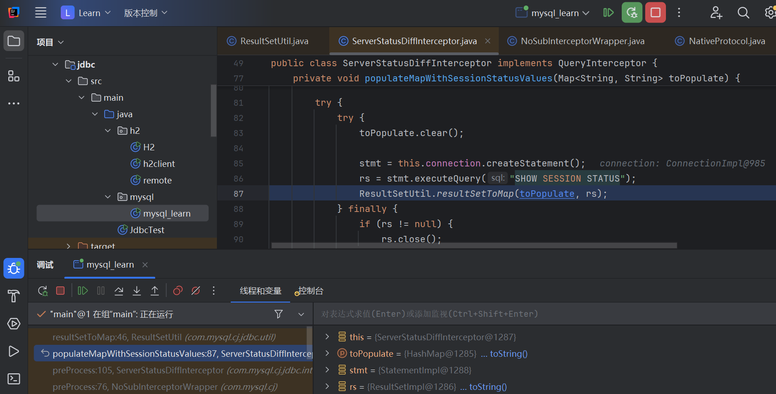Mute breakpoints toggle
The image size is (776, 394).
click(x=196, y=291)
